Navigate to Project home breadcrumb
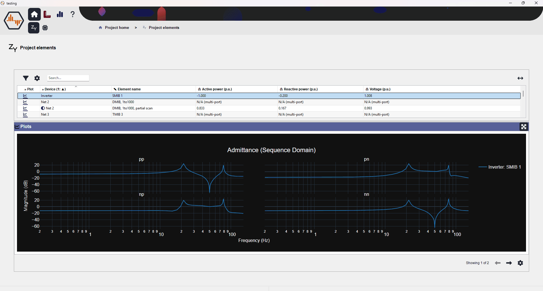Image resolution: width=543 pixels, height=291 pixels. pyautogui.click(x=116, y=27)
